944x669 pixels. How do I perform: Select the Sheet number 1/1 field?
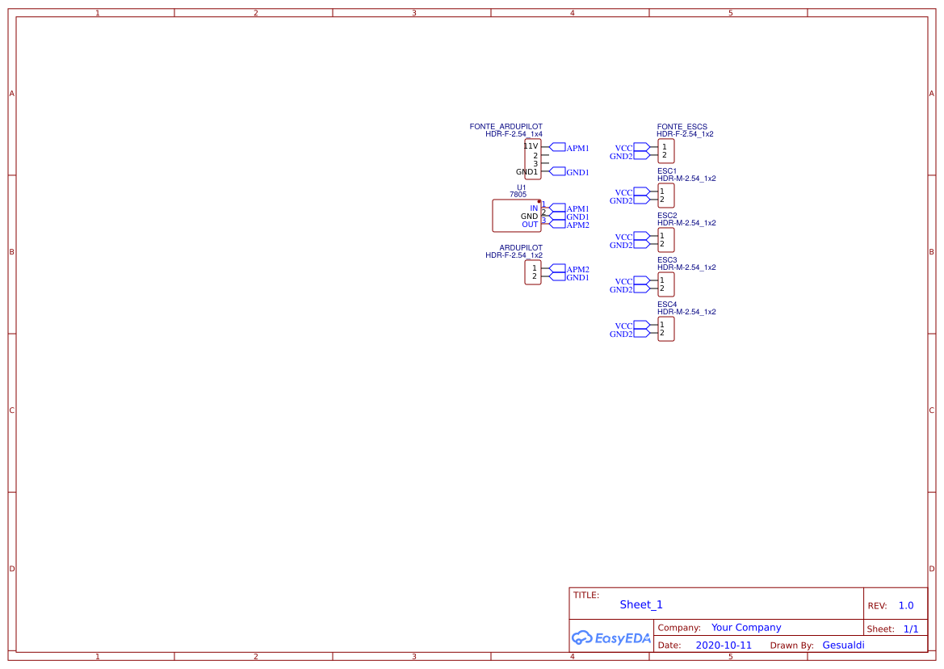point(910,629)
